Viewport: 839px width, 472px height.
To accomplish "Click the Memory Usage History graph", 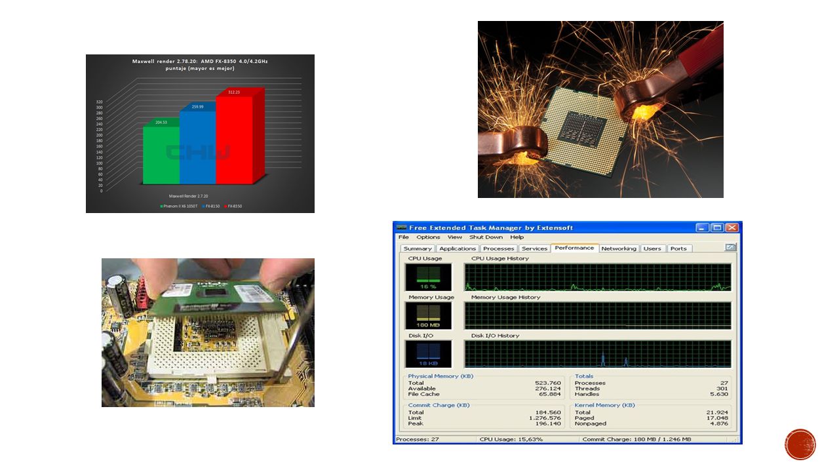I will pyautogui.click(x=598, y=315).
